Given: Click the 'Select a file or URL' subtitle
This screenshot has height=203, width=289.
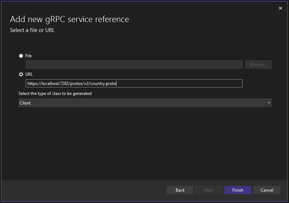Looking at the screenshot, I should [32, 30].
